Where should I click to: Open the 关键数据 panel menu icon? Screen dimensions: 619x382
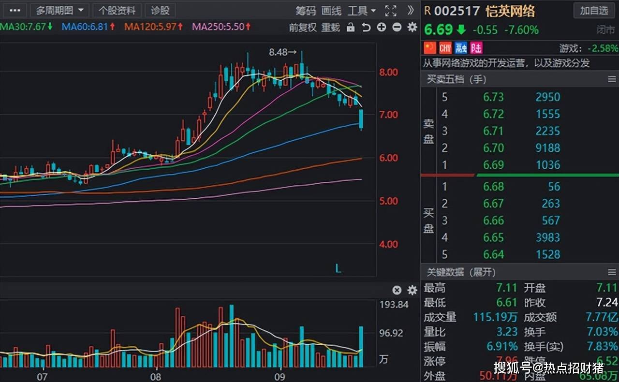[x=612, y=272]
